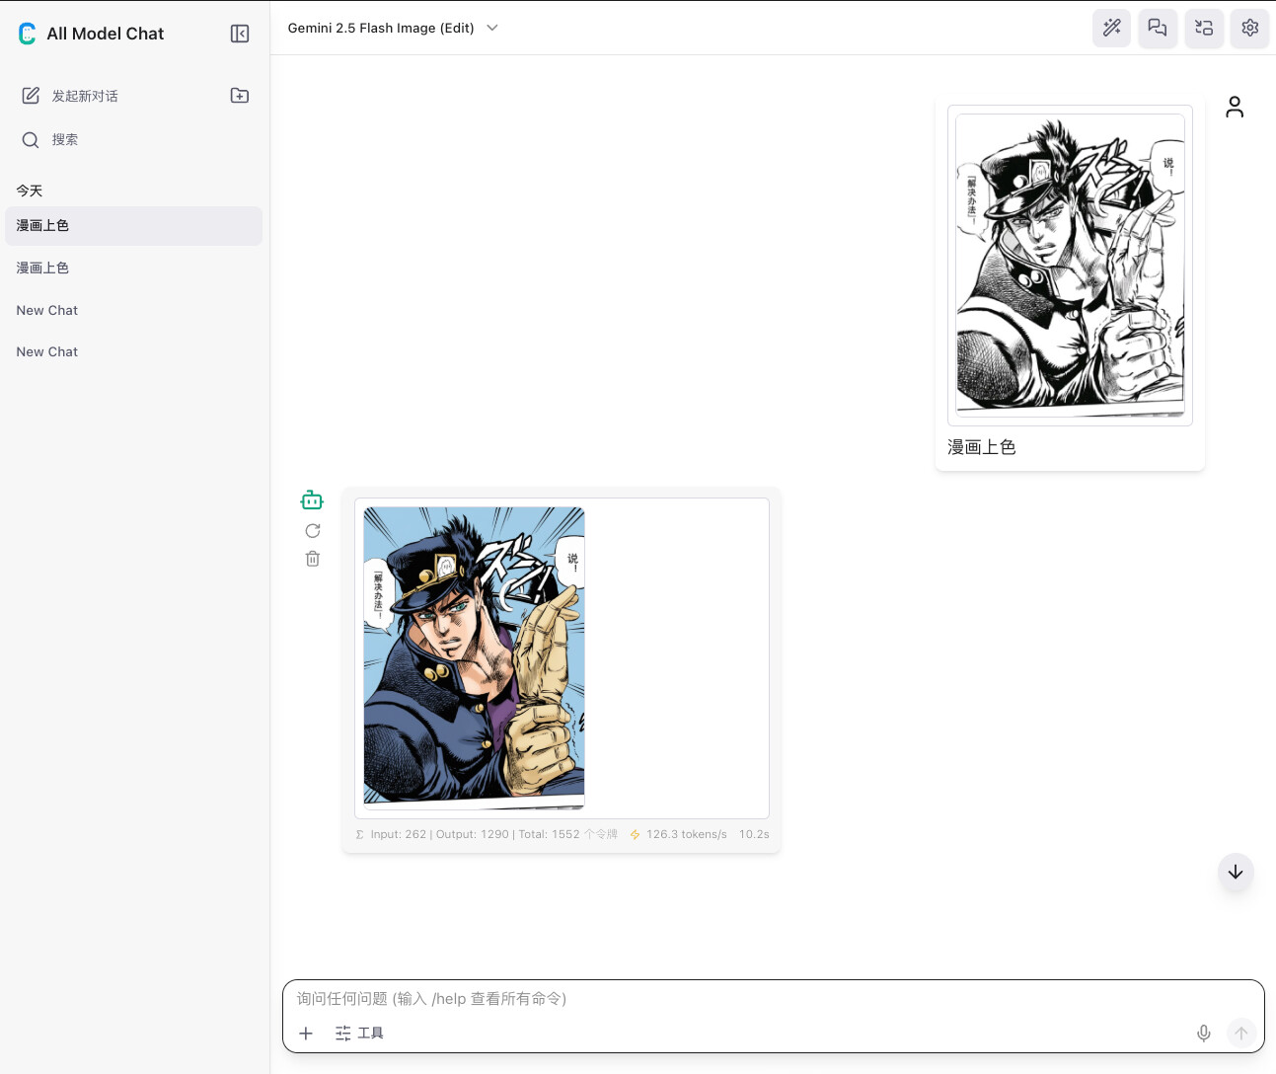Collapse the sidebar panel

tap(240, 34)
